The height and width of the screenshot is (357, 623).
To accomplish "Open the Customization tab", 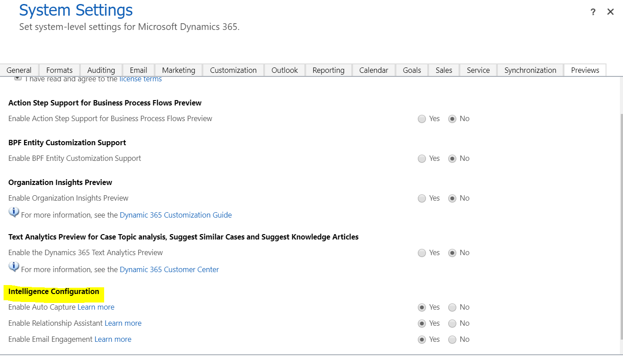I will point(233,70).
